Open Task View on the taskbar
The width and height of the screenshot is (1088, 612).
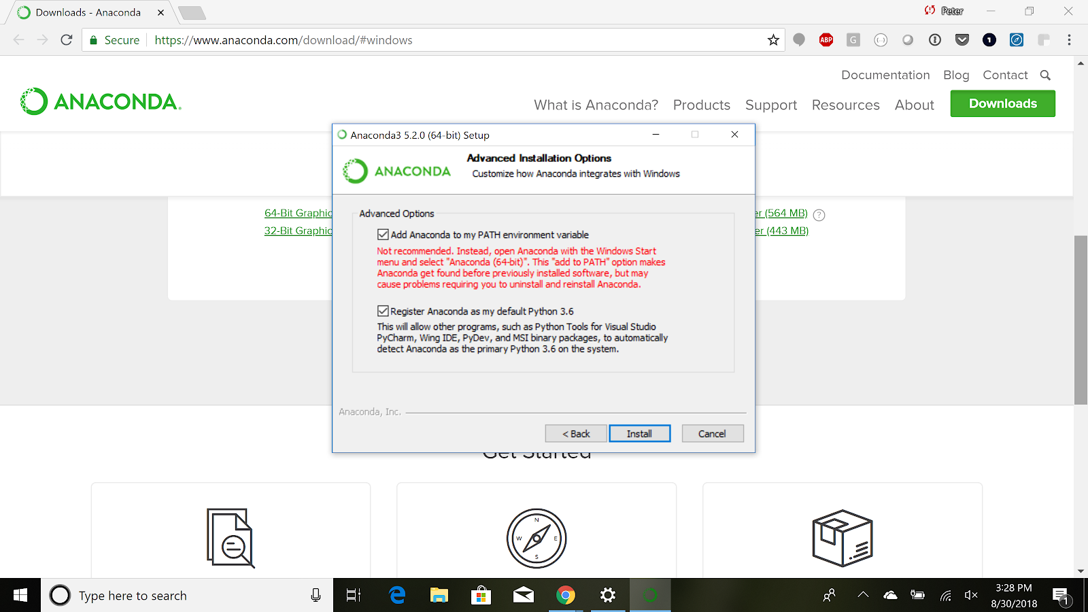point(354,596)
